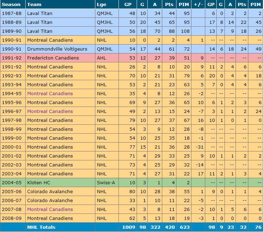Click Montreal Canadiens link in 2007-08 row

click(x=50, y=209)
